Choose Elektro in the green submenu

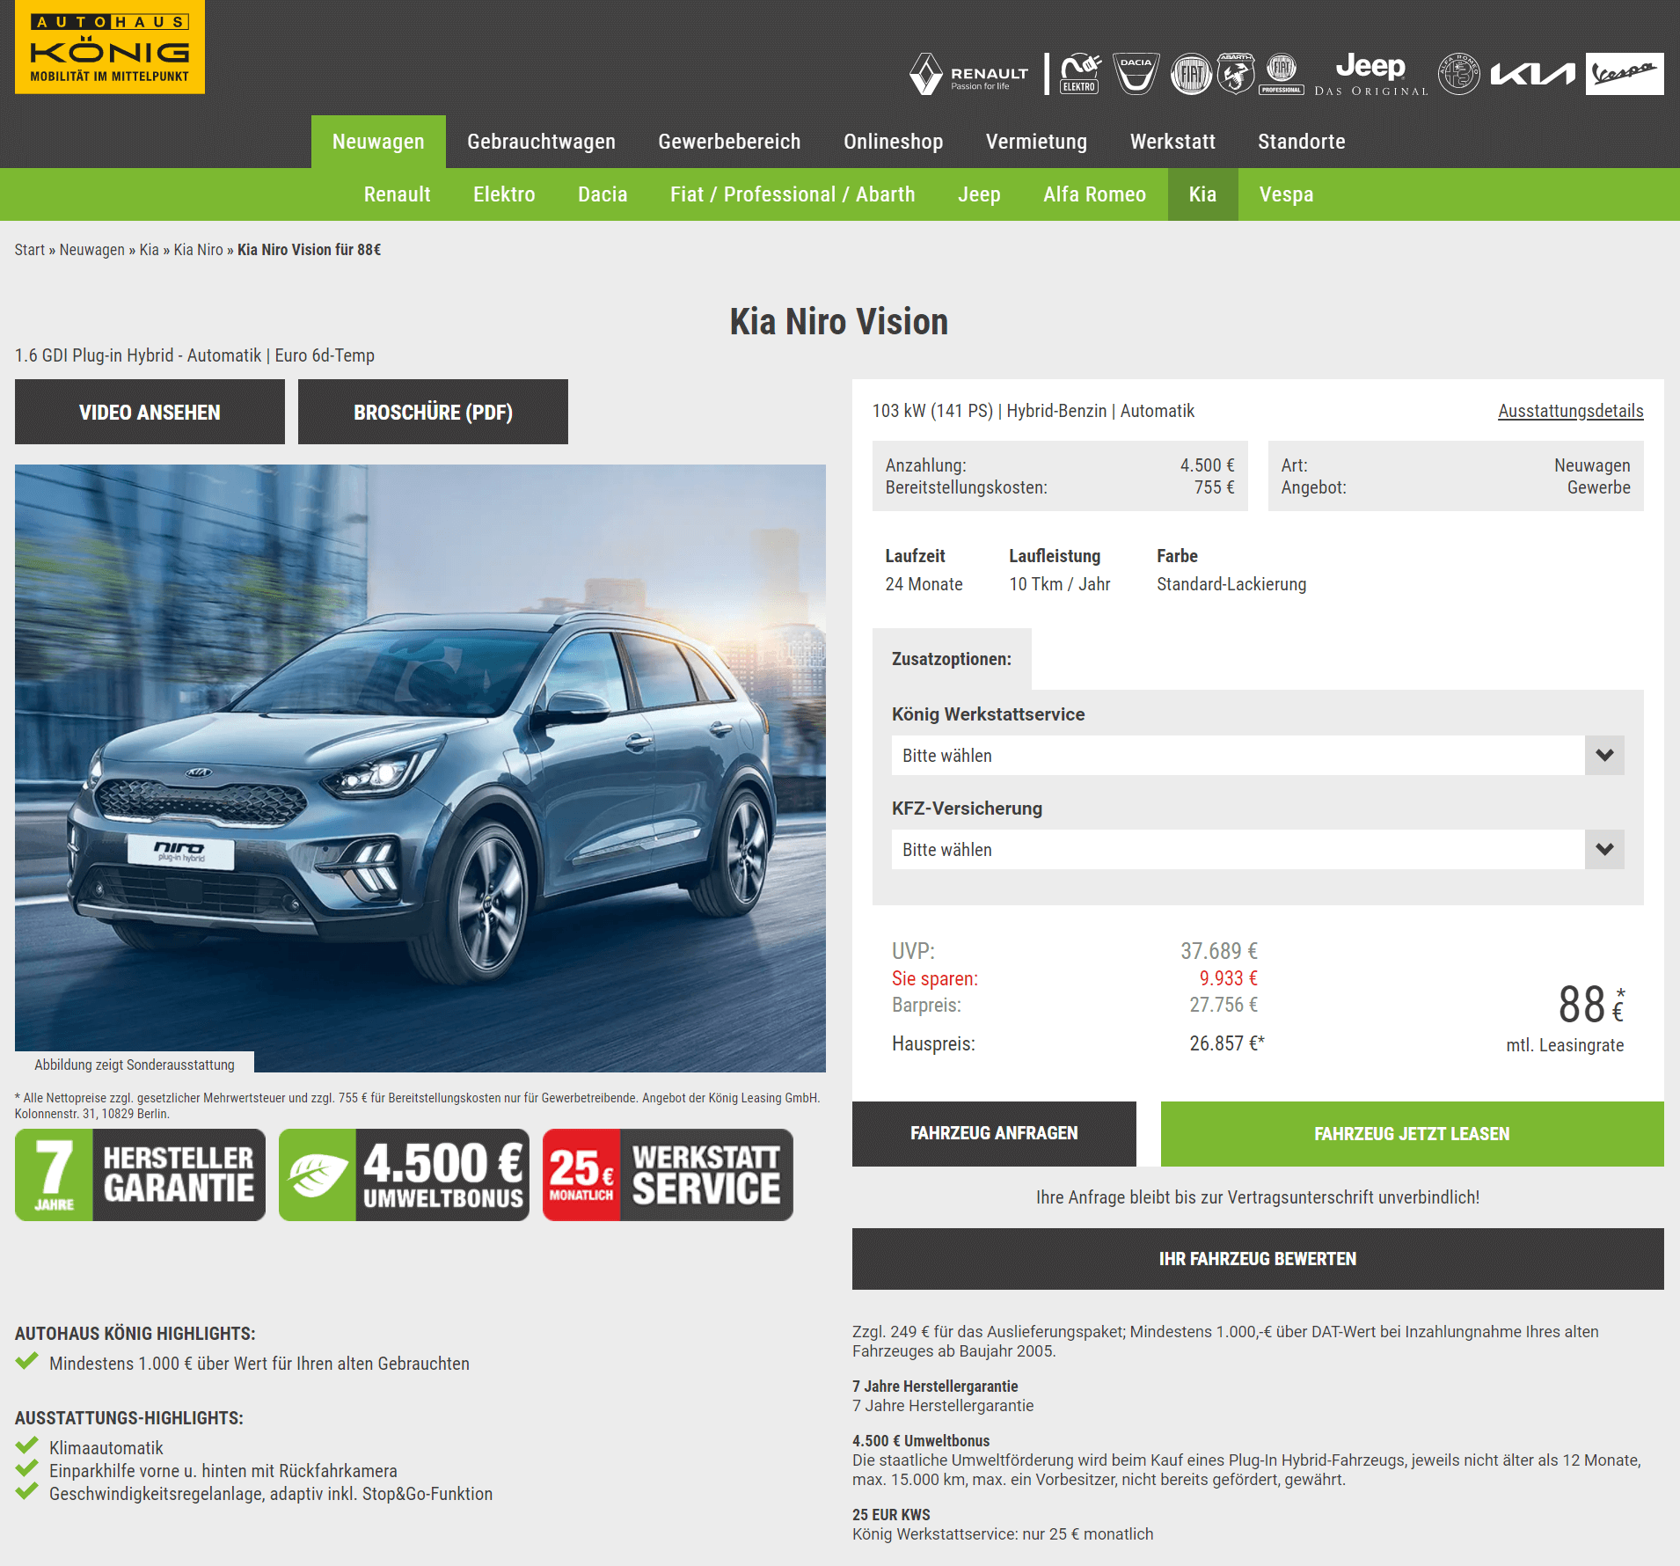504,194
